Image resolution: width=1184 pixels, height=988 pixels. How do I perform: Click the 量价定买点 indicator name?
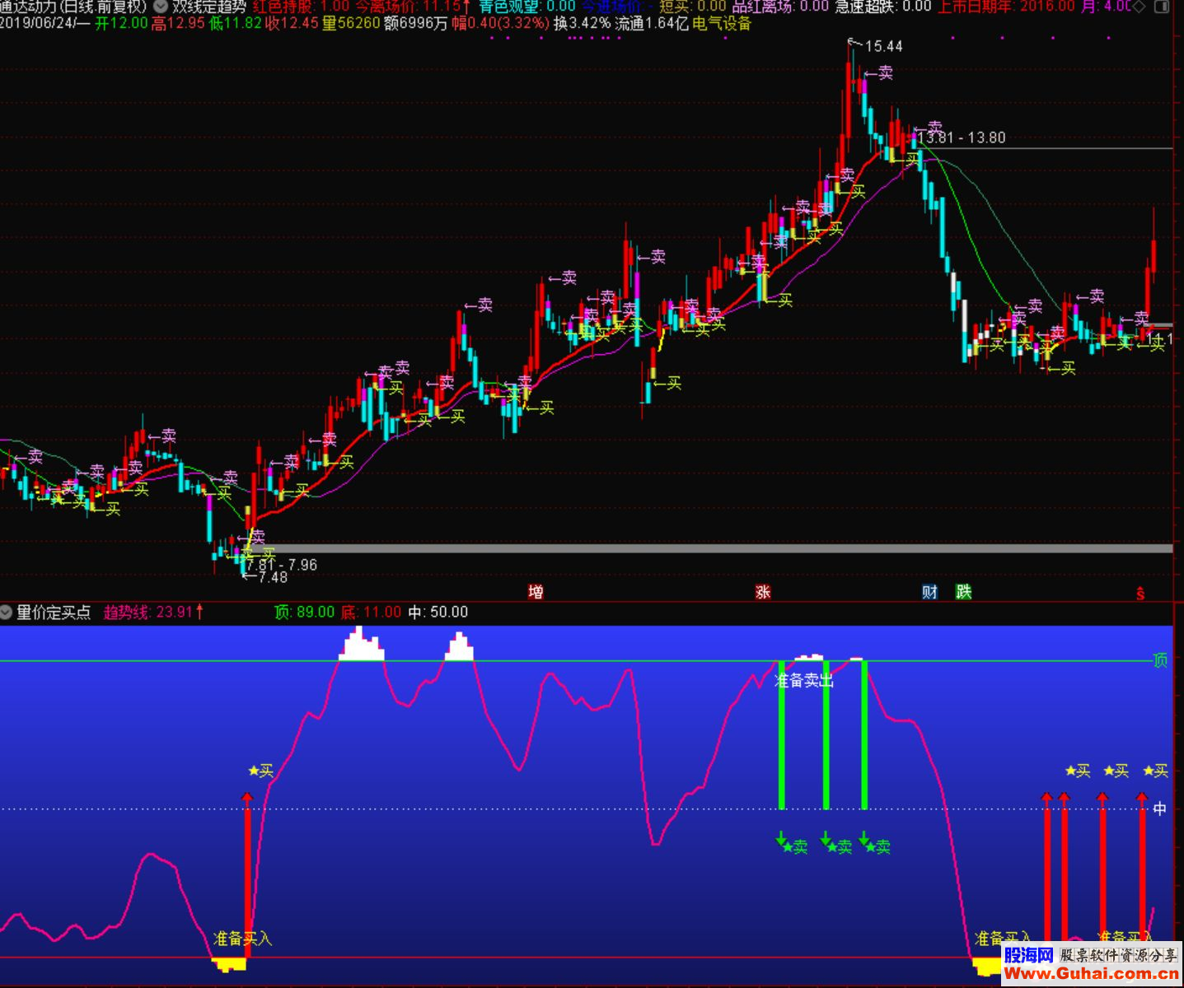(x=54, y=612)
